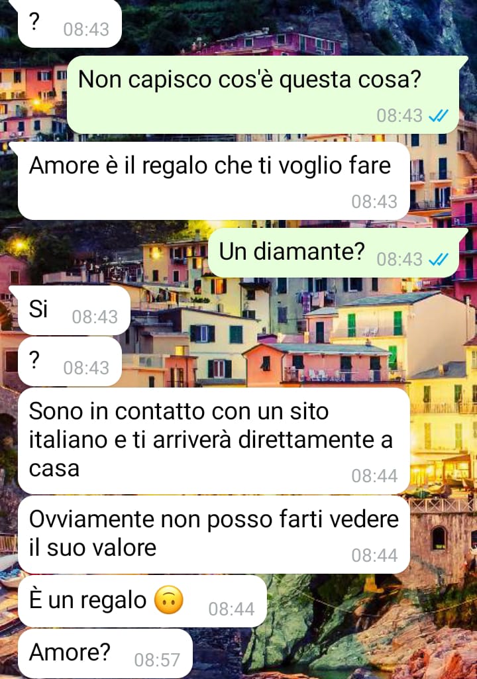Tap the 'Si' reply bubble
The image size is (477, 679).
74,310
